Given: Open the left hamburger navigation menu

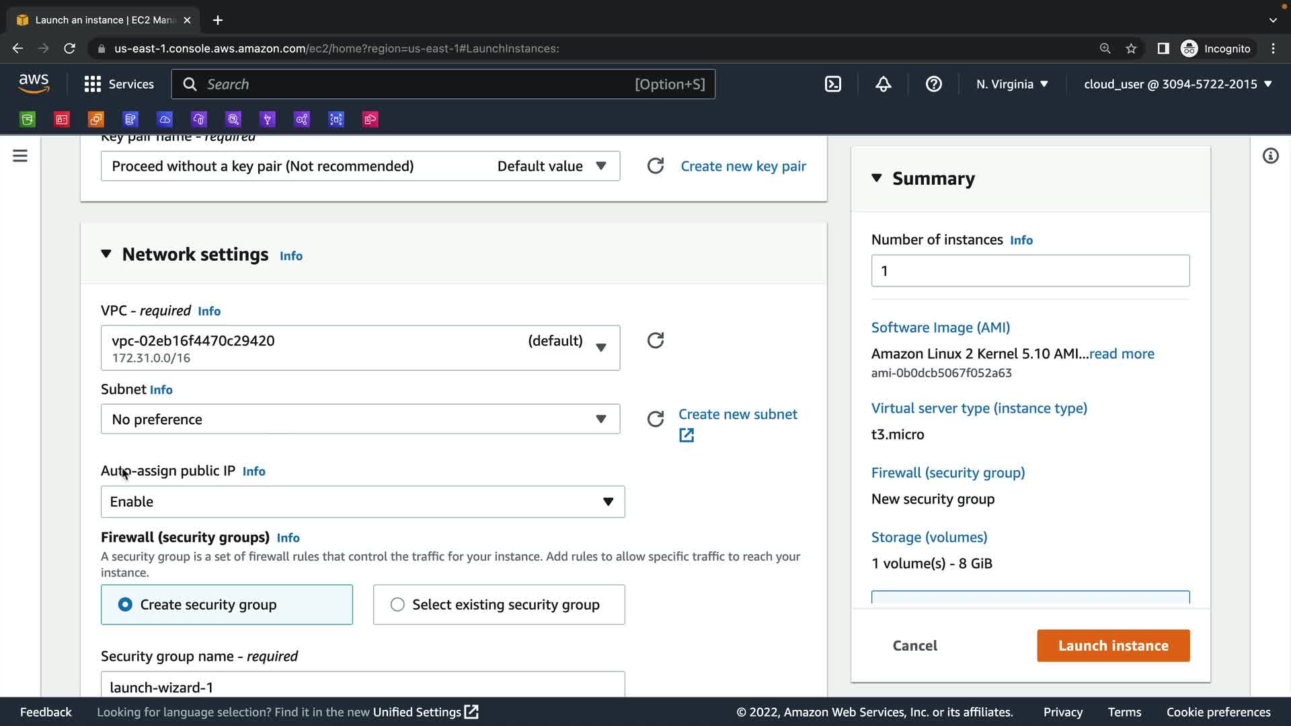Looking at the screenshot, I should pyautogui.click(x=20, y=156).
